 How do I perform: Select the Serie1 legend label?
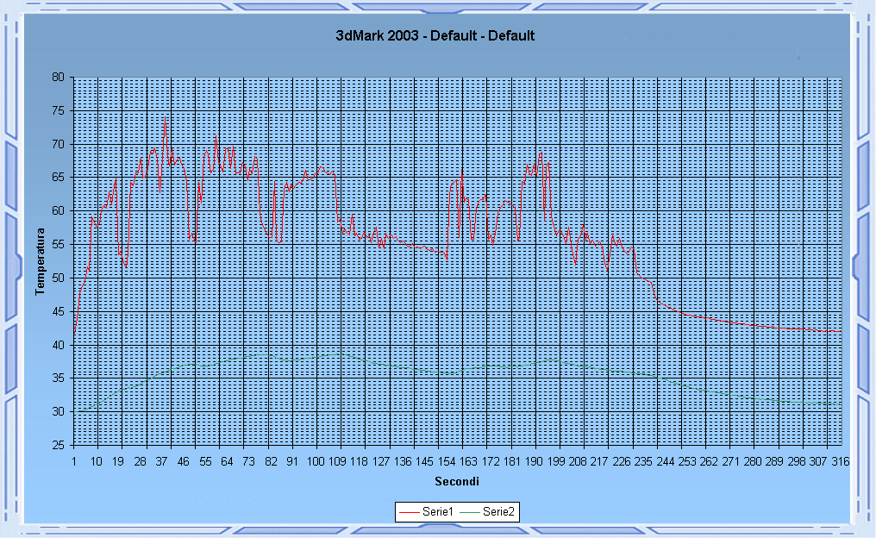[x=437, y=512]
